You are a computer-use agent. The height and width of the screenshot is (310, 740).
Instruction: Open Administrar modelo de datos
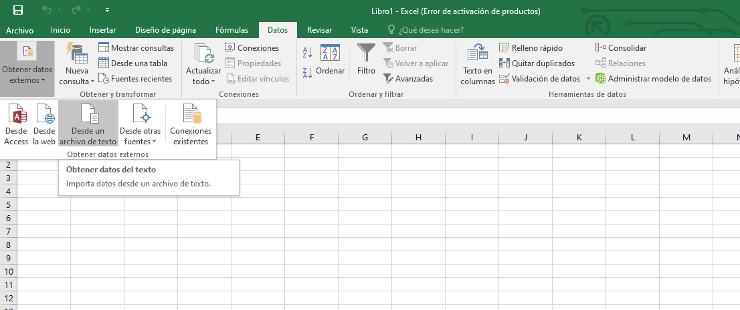point(653,79)
